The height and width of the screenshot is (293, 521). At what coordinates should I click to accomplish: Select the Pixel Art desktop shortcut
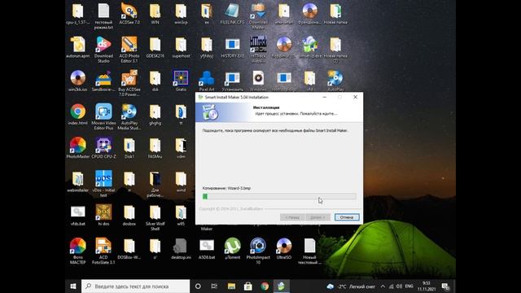click(207, 81)
